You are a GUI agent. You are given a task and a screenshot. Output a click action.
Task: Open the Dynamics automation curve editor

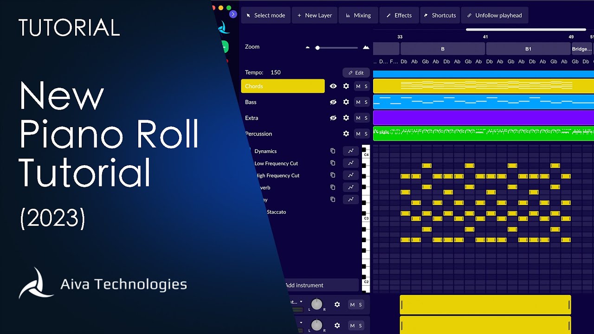click(x=351, y=151)
